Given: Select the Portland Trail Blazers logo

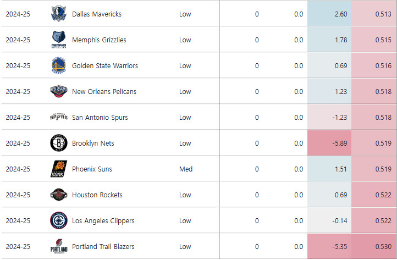Looking at the screenshot, I should point(58,246).
